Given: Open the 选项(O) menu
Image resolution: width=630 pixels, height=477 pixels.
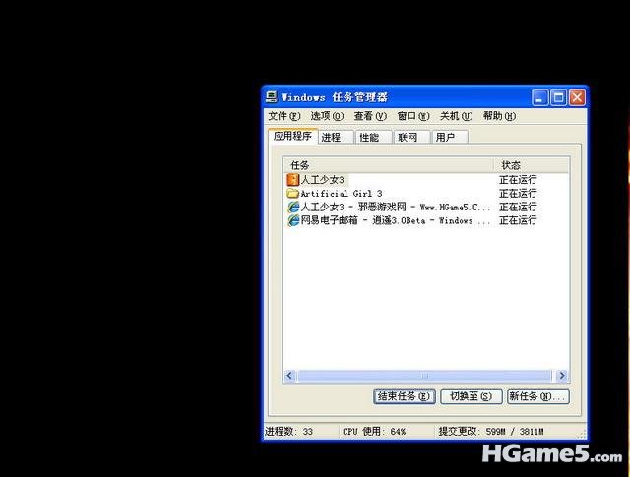Looking at the screenshot, I should [x=327, y=116].
